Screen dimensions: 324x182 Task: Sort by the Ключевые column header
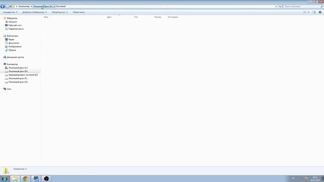[174, 17]
